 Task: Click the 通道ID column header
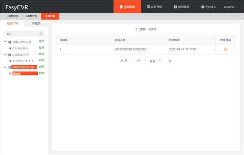point(64,40)
